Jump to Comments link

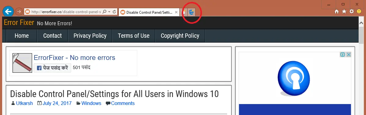coord(123,103)
